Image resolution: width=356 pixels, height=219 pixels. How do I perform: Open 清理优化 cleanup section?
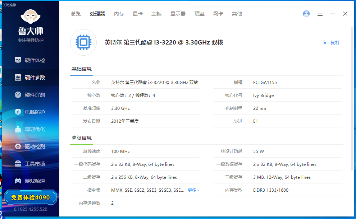(31, 129)
